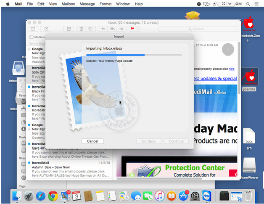Click the Archive toolbar icon

pyautogui.click(x=69, y=29)
